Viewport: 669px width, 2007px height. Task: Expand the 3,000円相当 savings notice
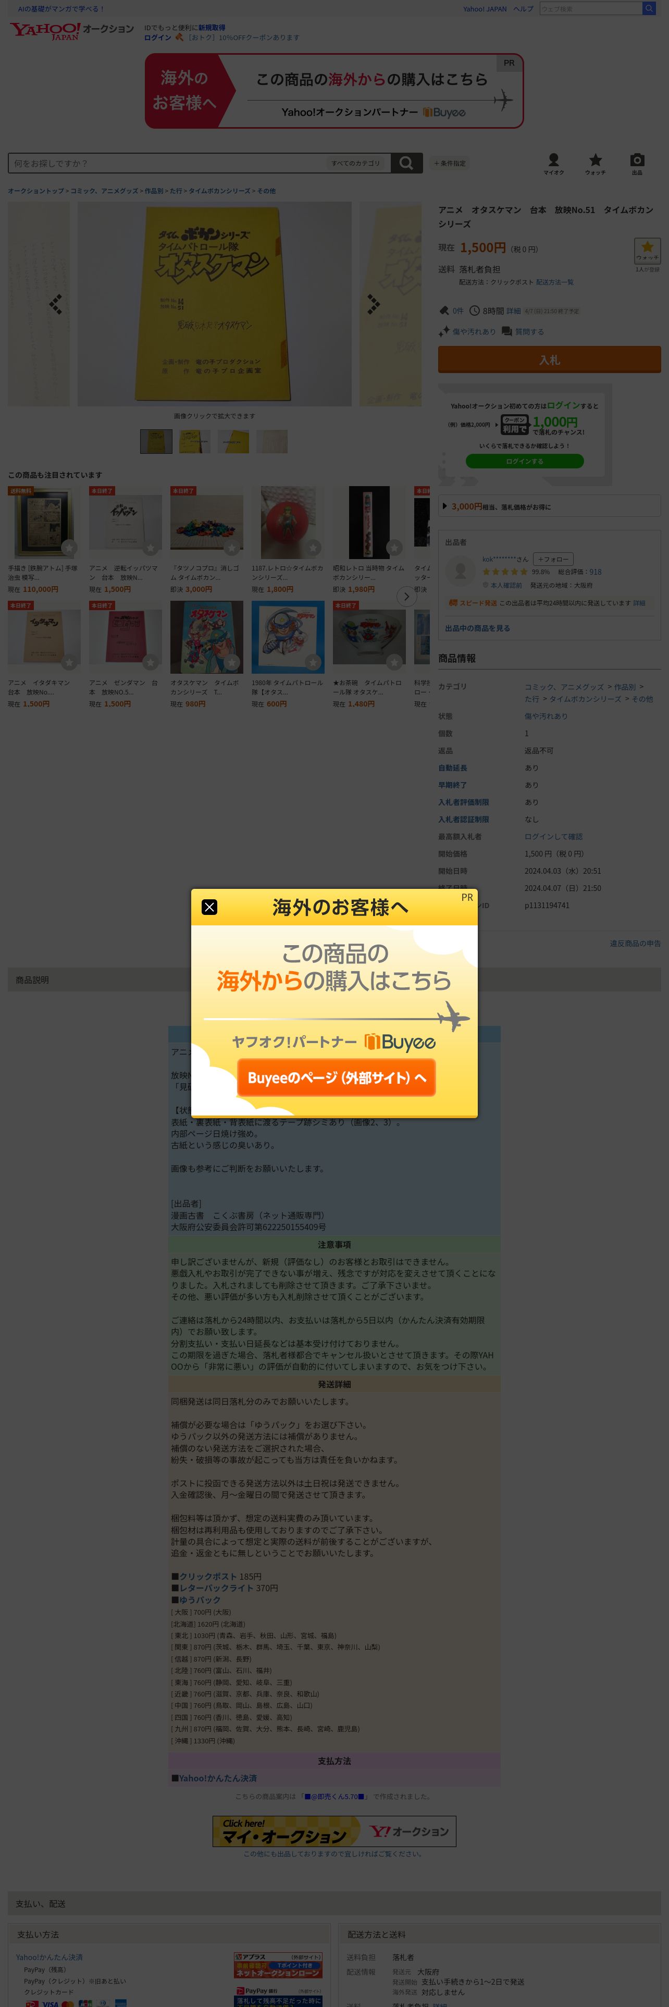click(x=549, y=506)
